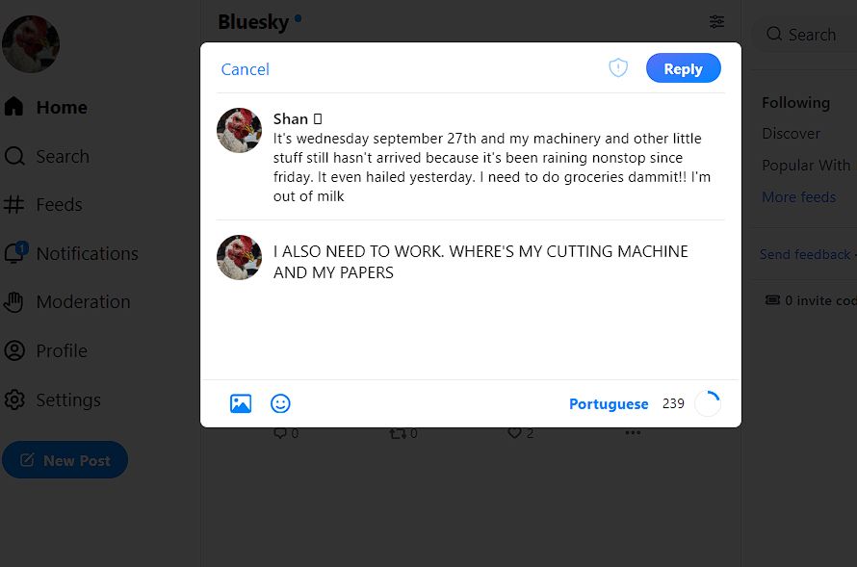Click the Profile person icon

[x=14, y=350]
